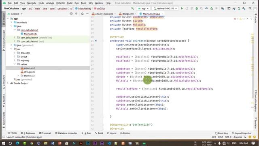The image size is (259, 146).
Task: Open the Windows notification center icon
Action: [x=253, y=143]
